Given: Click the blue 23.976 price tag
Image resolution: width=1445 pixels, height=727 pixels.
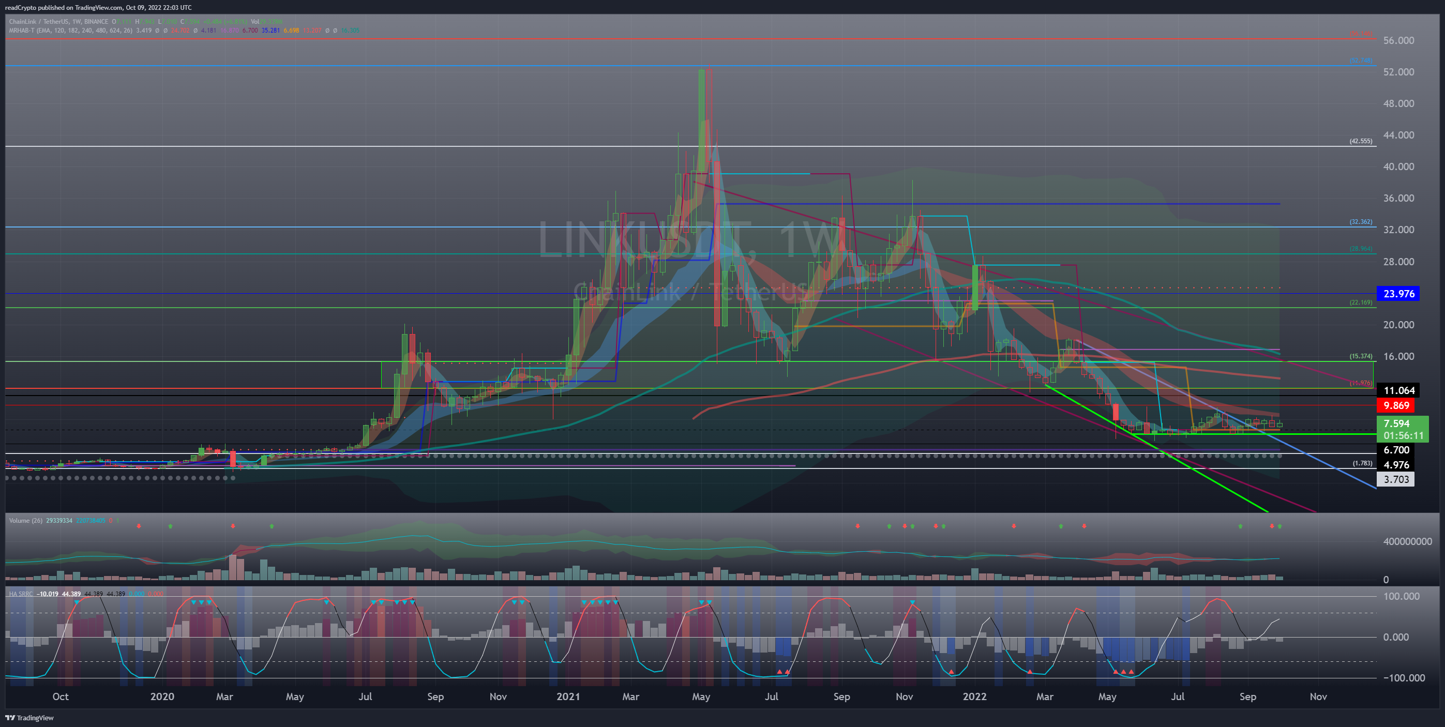Looking at the screenshot, I should 1398,293.
